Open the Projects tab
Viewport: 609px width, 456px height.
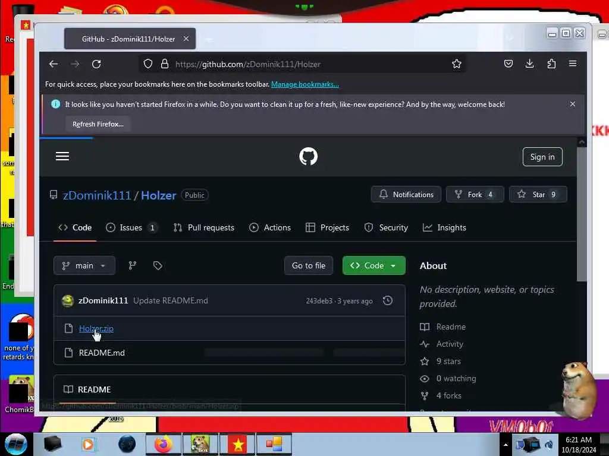tap(328, 227)
